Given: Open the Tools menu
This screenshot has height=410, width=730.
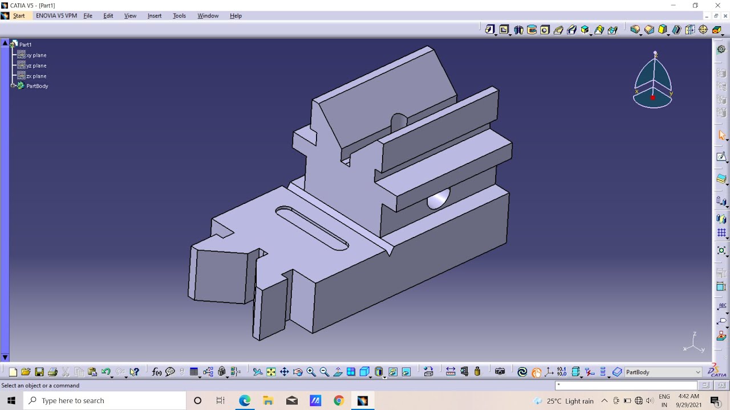Looking at the screenshot, I should tap(179, 15).
